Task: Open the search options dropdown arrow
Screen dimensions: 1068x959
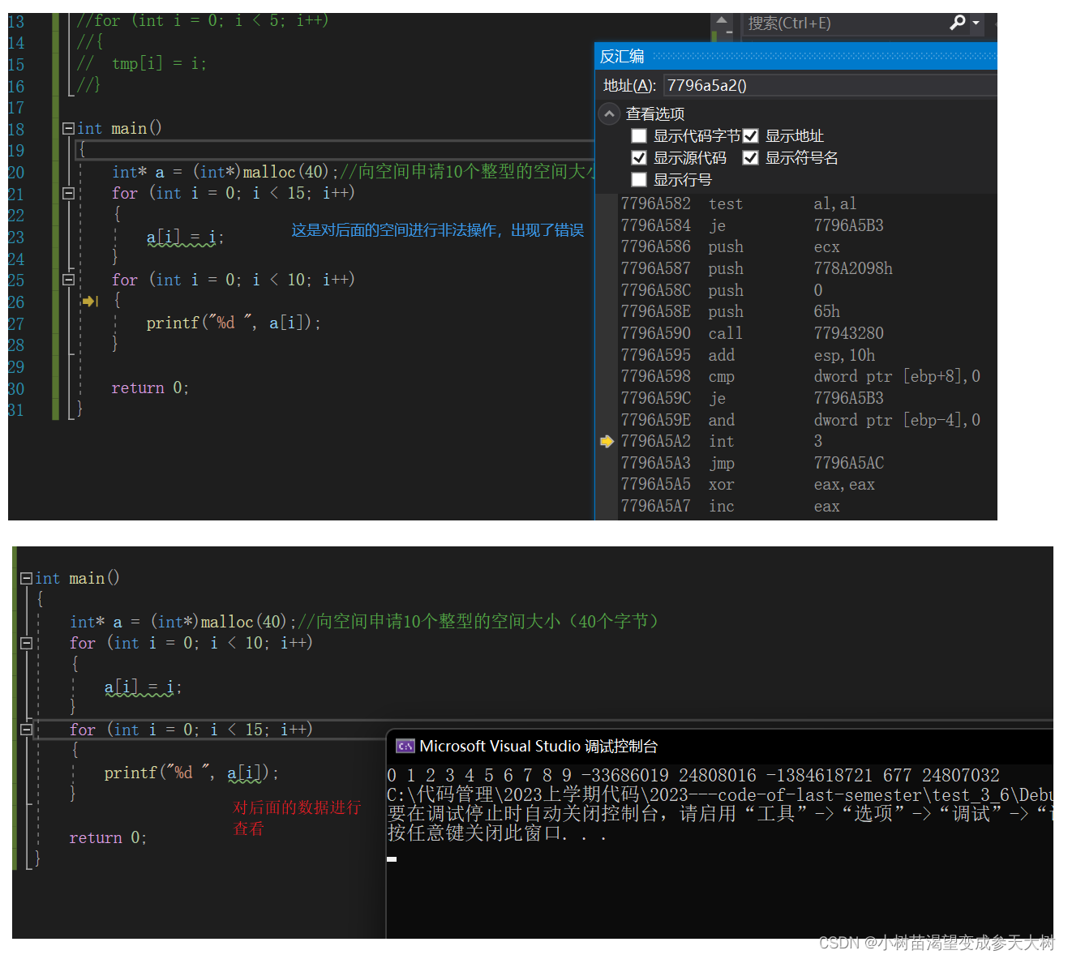Action: click(976, 24)
